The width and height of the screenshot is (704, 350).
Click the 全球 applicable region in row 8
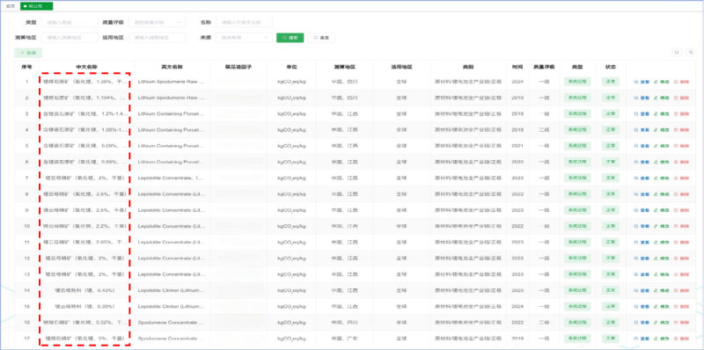pyautogui.click(x=401, y=194)
